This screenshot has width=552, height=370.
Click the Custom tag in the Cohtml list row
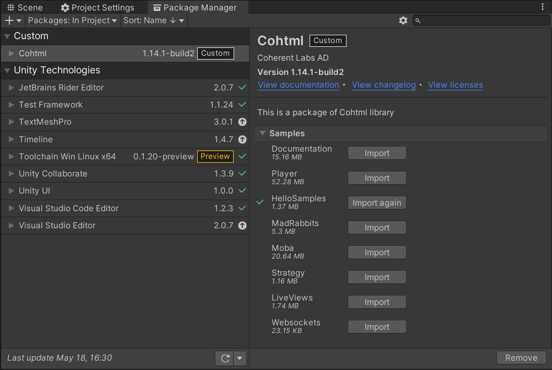(215, 53)
